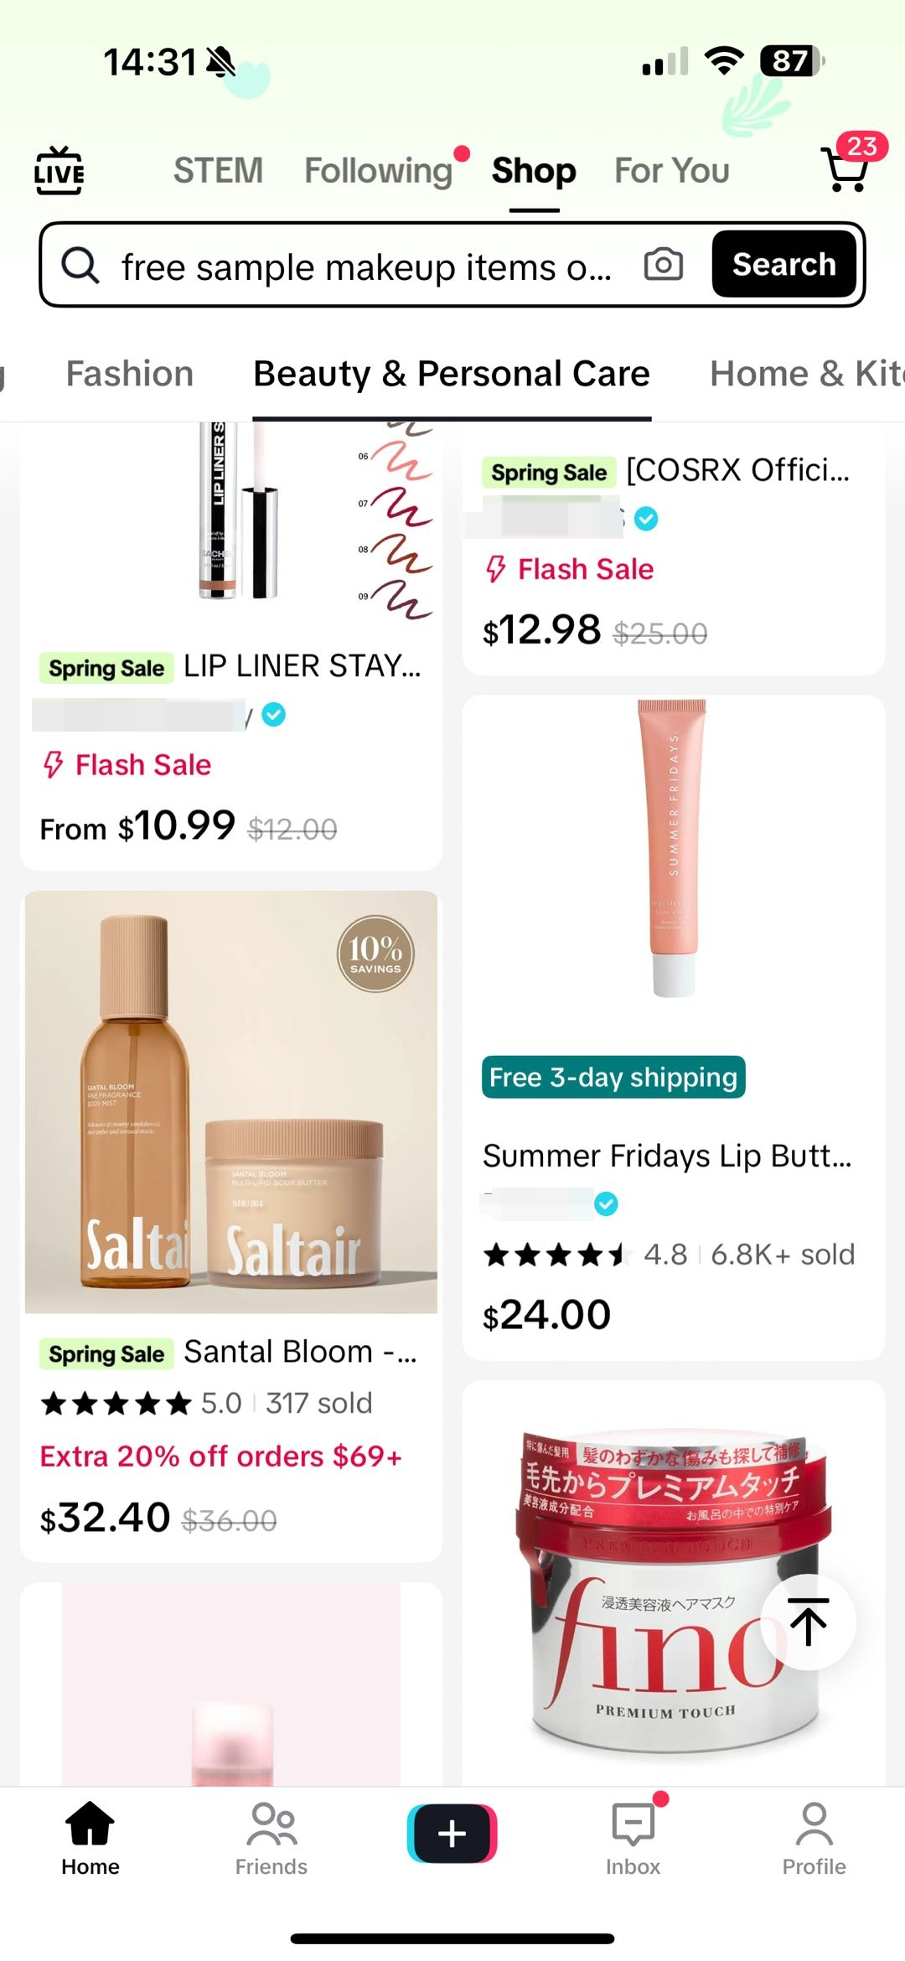Tap the scroll-to-top arrow button
Viewport: 905px width, 1961px height.
[809, 1622]
